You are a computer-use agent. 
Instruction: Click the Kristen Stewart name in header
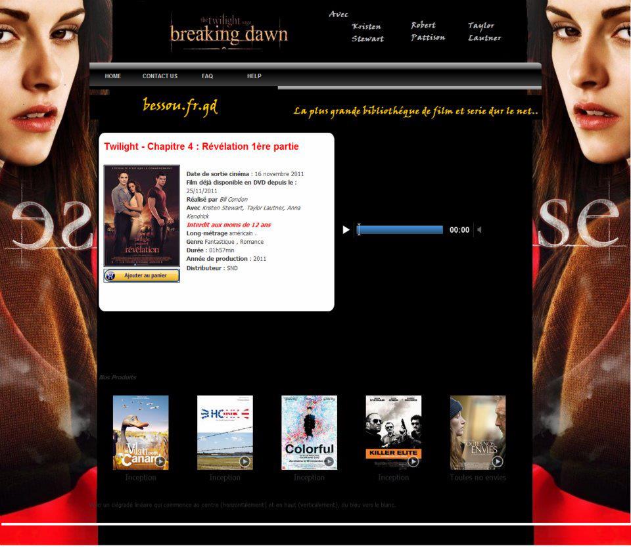pos(367,33)
